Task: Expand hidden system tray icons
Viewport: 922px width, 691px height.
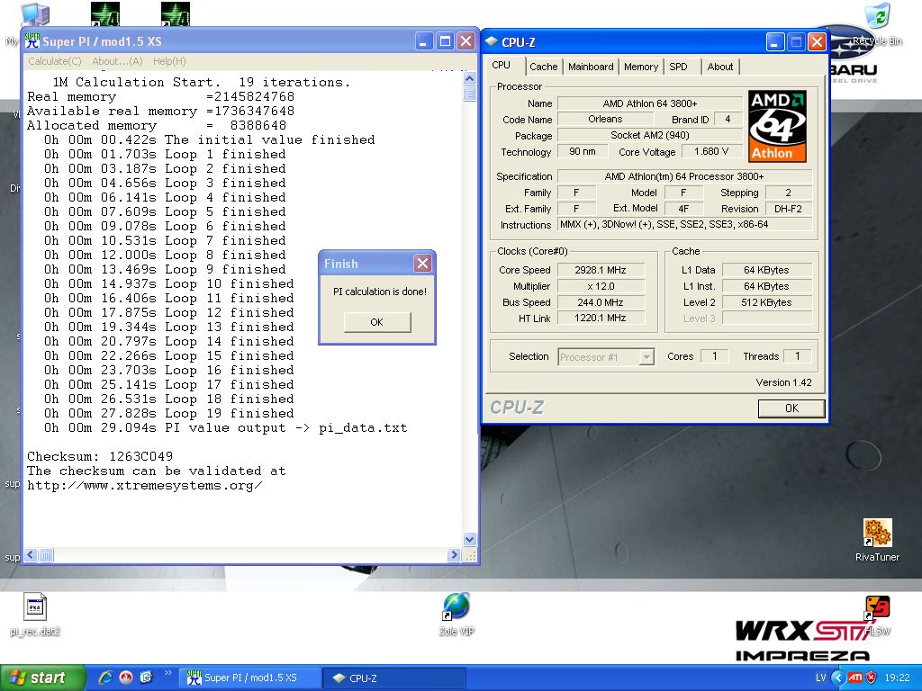Action: [x=838, y=678]
